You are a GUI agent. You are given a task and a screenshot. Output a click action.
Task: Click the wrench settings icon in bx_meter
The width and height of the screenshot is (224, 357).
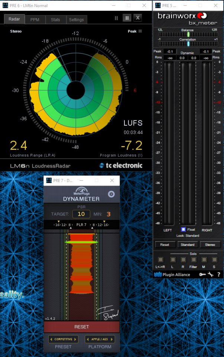(x=211, y=274)
